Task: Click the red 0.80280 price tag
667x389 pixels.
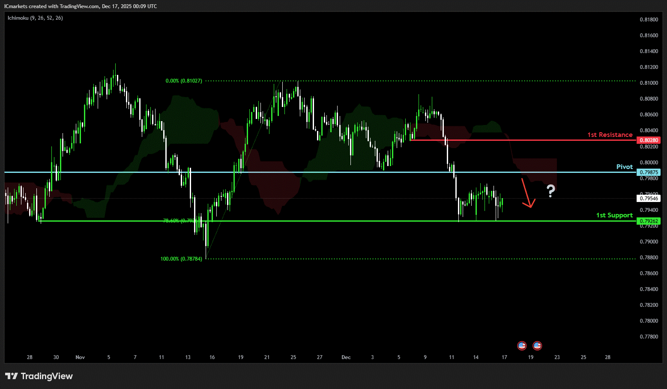Action: coord(649,140)
